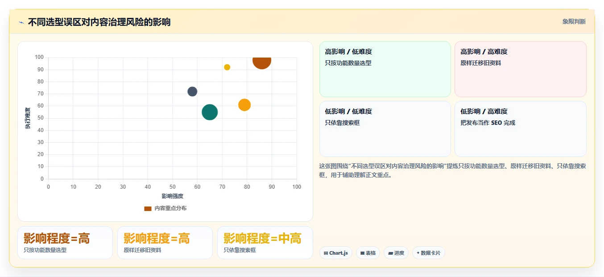The image size is (604, 277).
Task: Click the 进度 tag chip
Action: tap(396, 253)
